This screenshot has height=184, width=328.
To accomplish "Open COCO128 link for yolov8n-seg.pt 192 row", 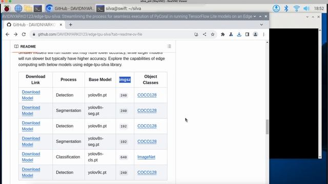I will pyautogui.click(x=147, y=141).
